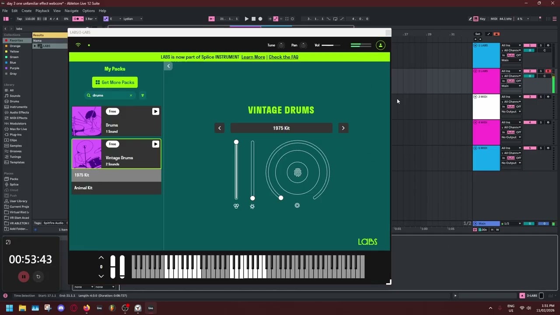Select the Drums category in Library
Image resolution: width=560 pixels, height=315 pixels.
click(x=14, y=101)
